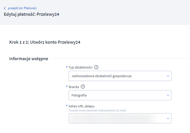Click the back chevron arrow icon
This screenshot has height=133, width=190.
tap(5, 8)
